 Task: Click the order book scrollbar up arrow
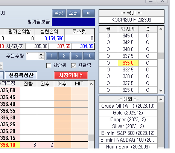coord(91,84)
